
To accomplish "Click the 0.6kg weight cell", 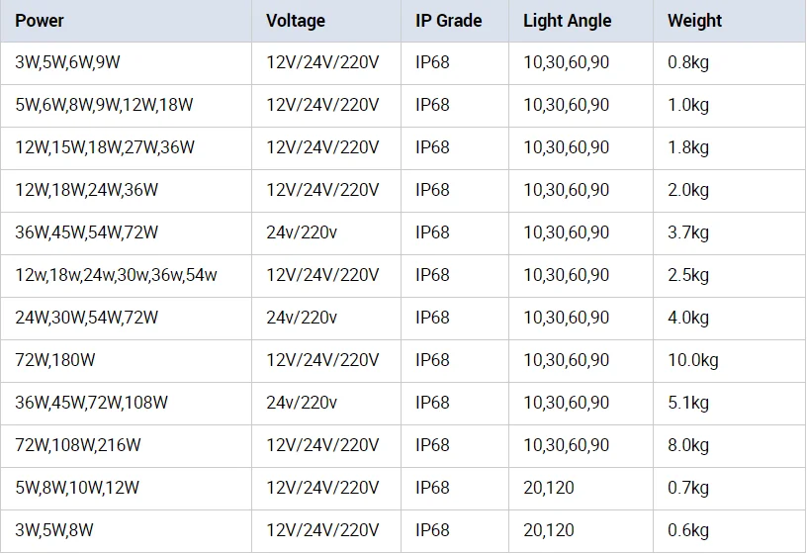I will coord(688,530).
